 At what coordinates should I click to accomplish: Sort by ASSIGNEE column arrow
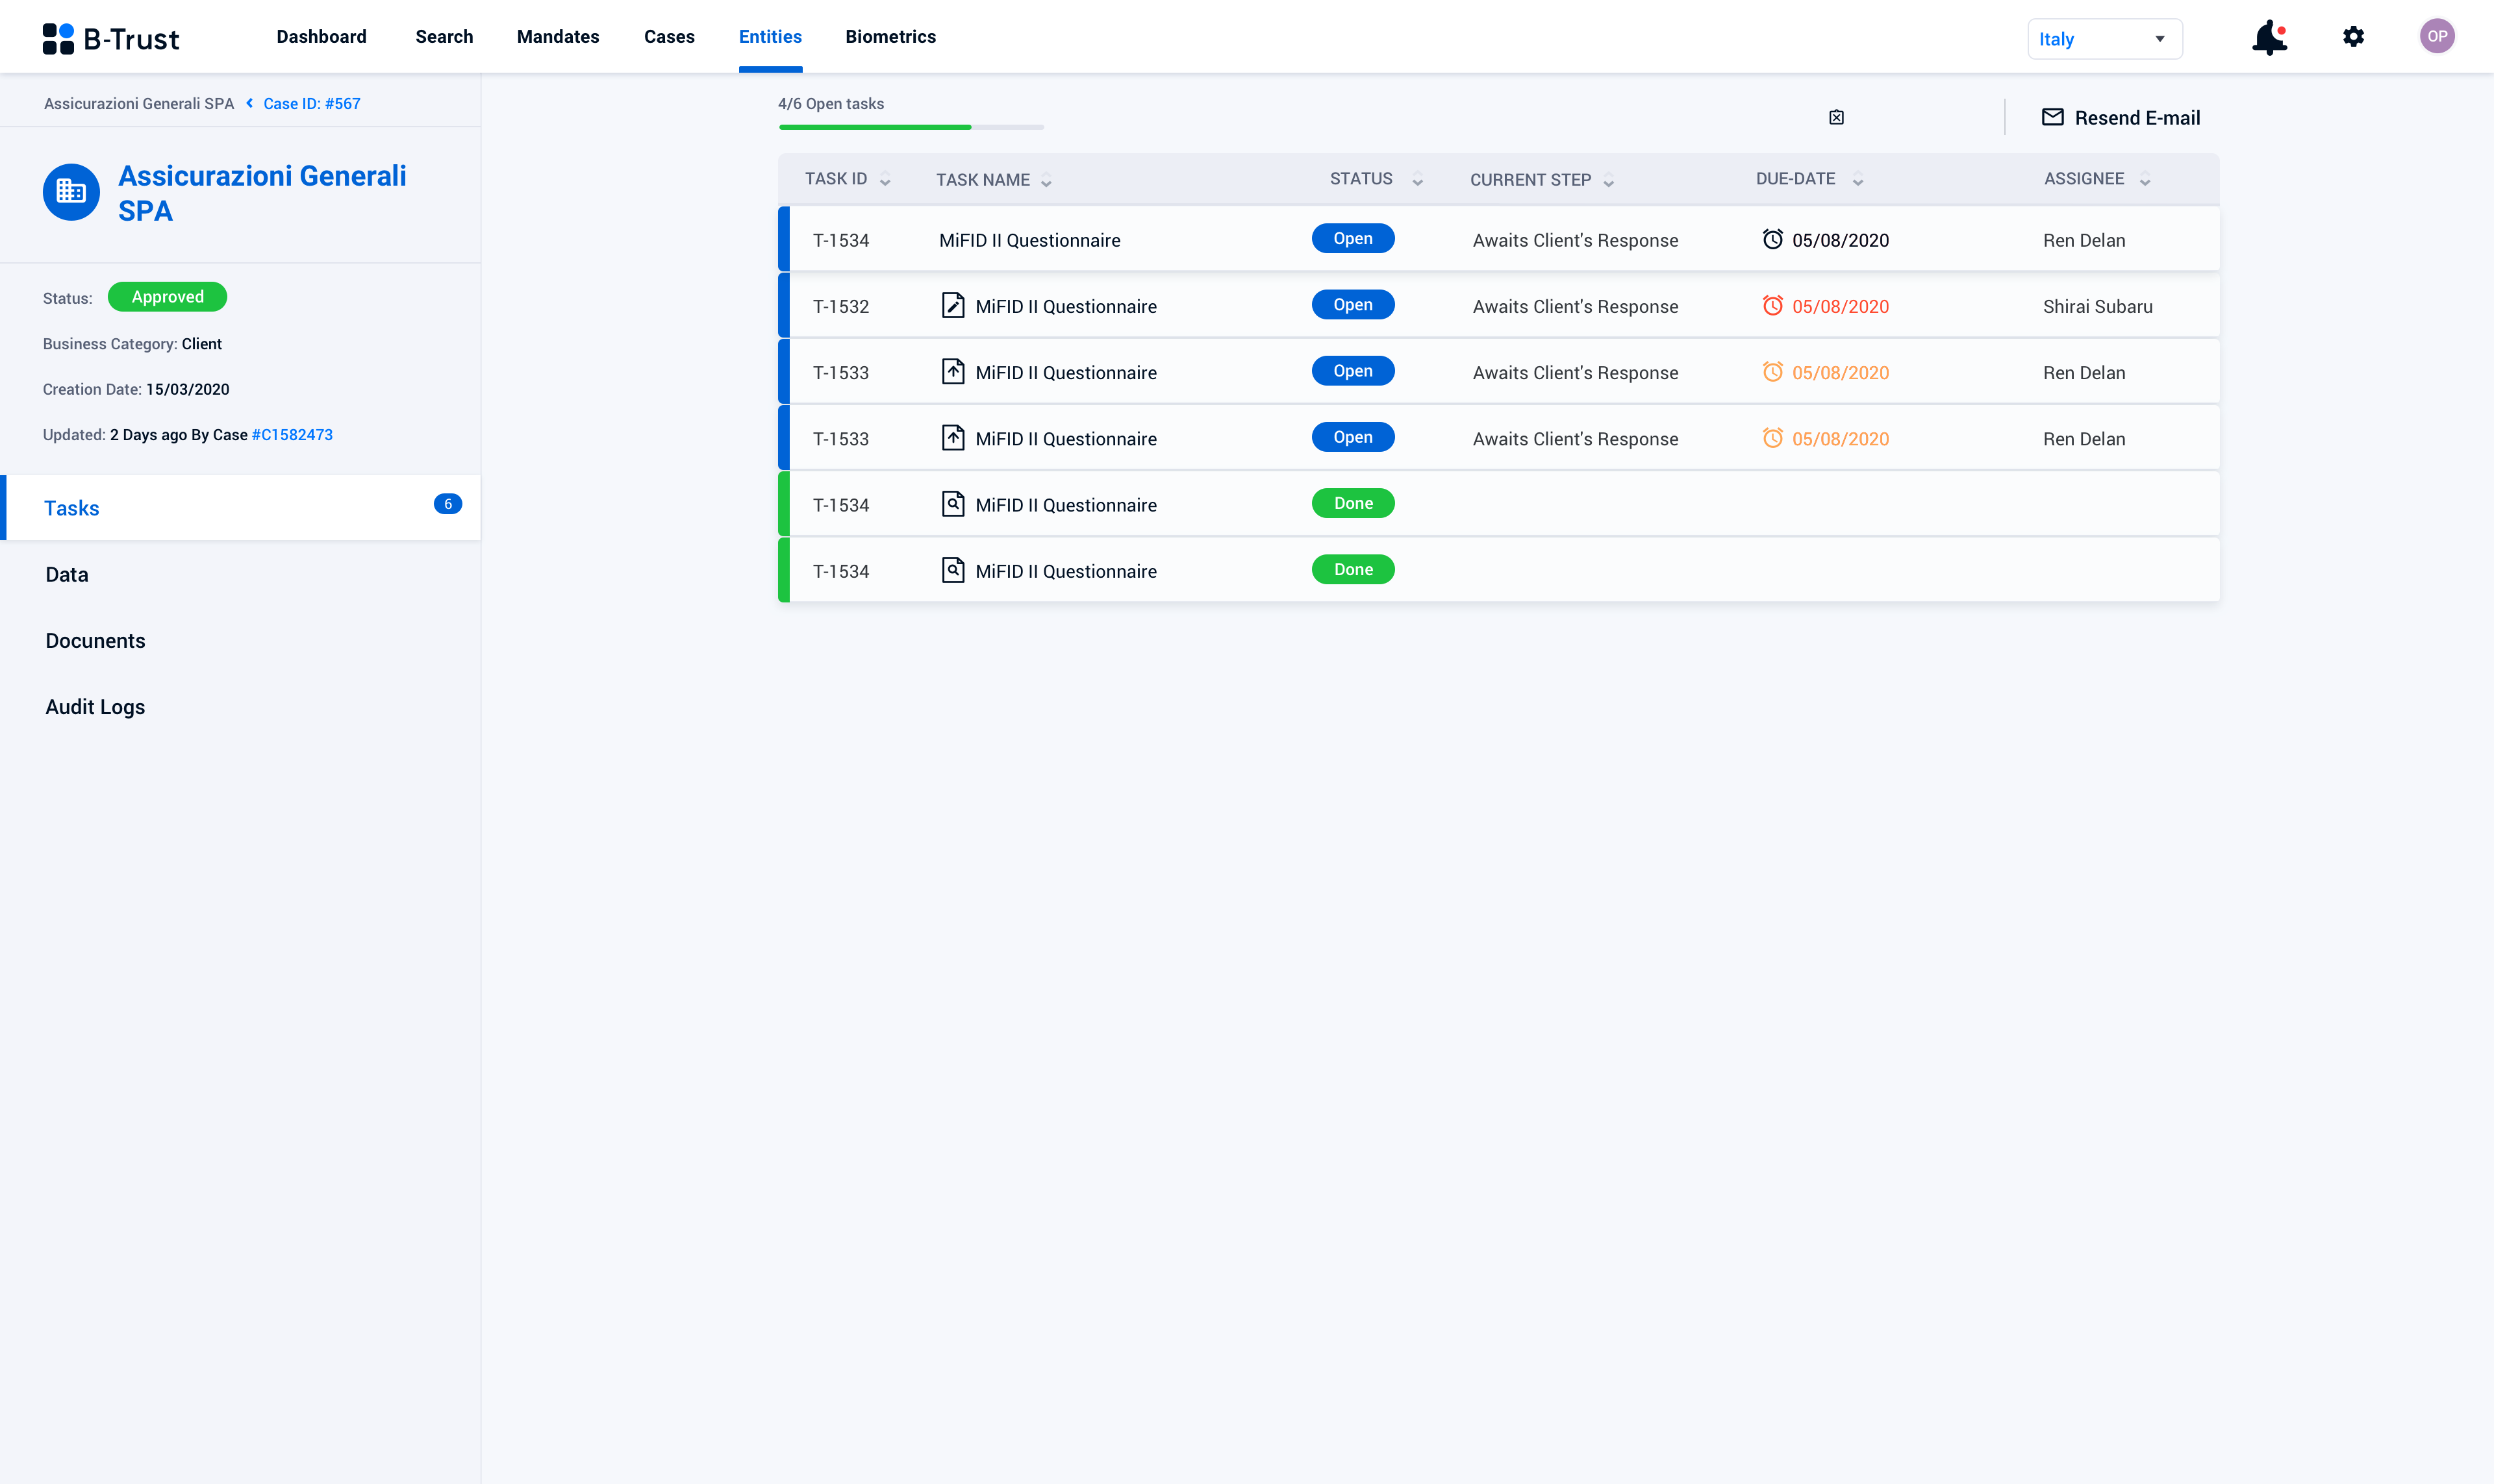pyautogui.click(x=2145, y=181)
